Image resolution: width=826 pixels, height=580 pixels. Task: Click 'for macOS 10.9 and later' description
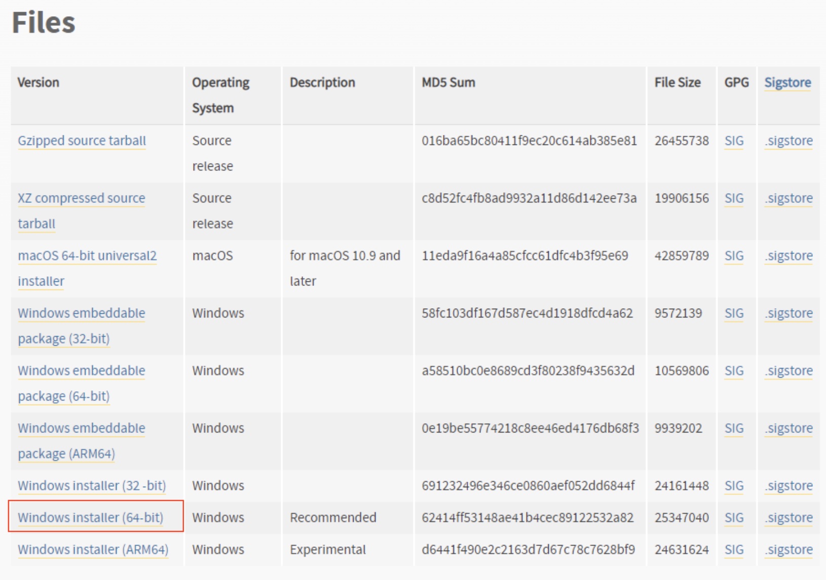pos(345,268)
